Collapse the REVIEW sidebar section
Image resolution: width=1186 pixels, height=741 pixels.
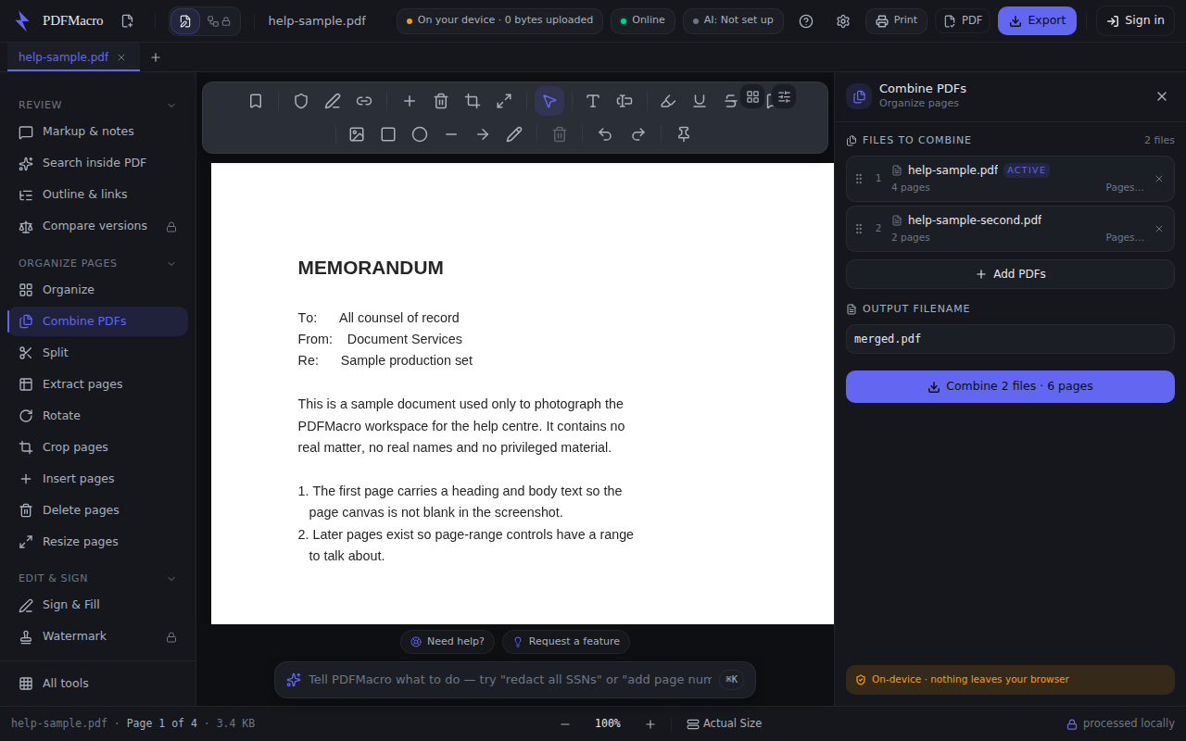click(x=171, y=105)
